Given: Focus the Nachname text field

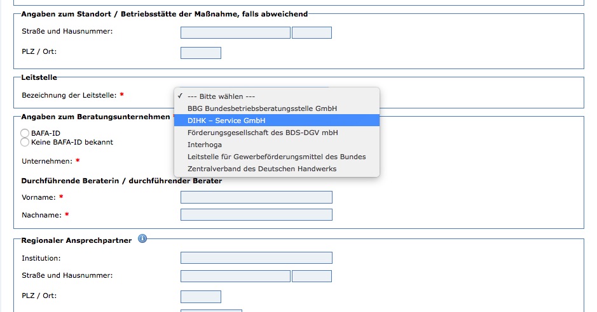Looking at the screenshot, I should pyautogui.click(x=256, y=215).
